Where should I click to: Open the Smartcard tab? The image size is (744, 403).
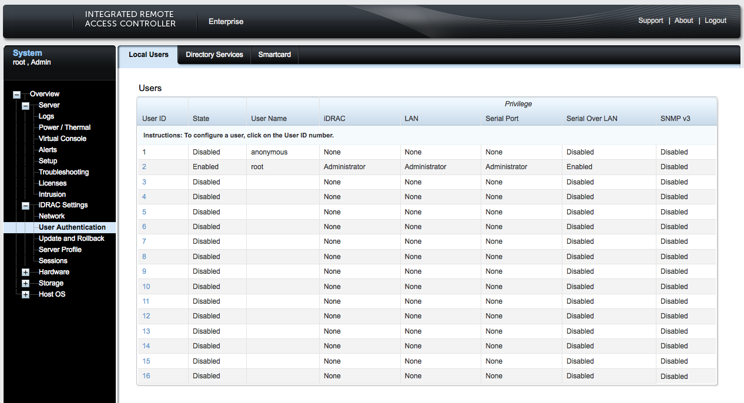click(274, 55)
